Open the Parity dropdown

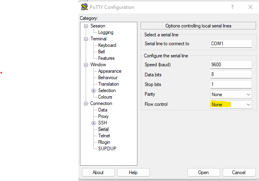231,94
